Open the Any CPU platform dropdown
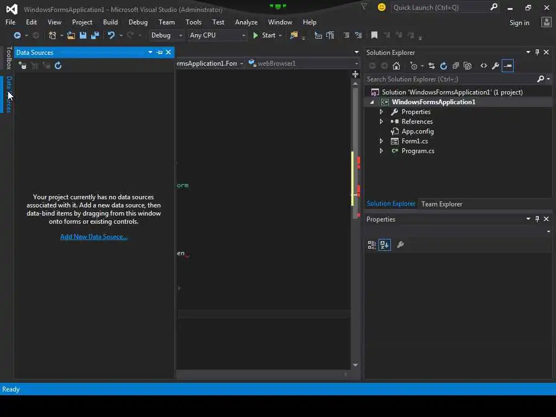 point(217,35)
